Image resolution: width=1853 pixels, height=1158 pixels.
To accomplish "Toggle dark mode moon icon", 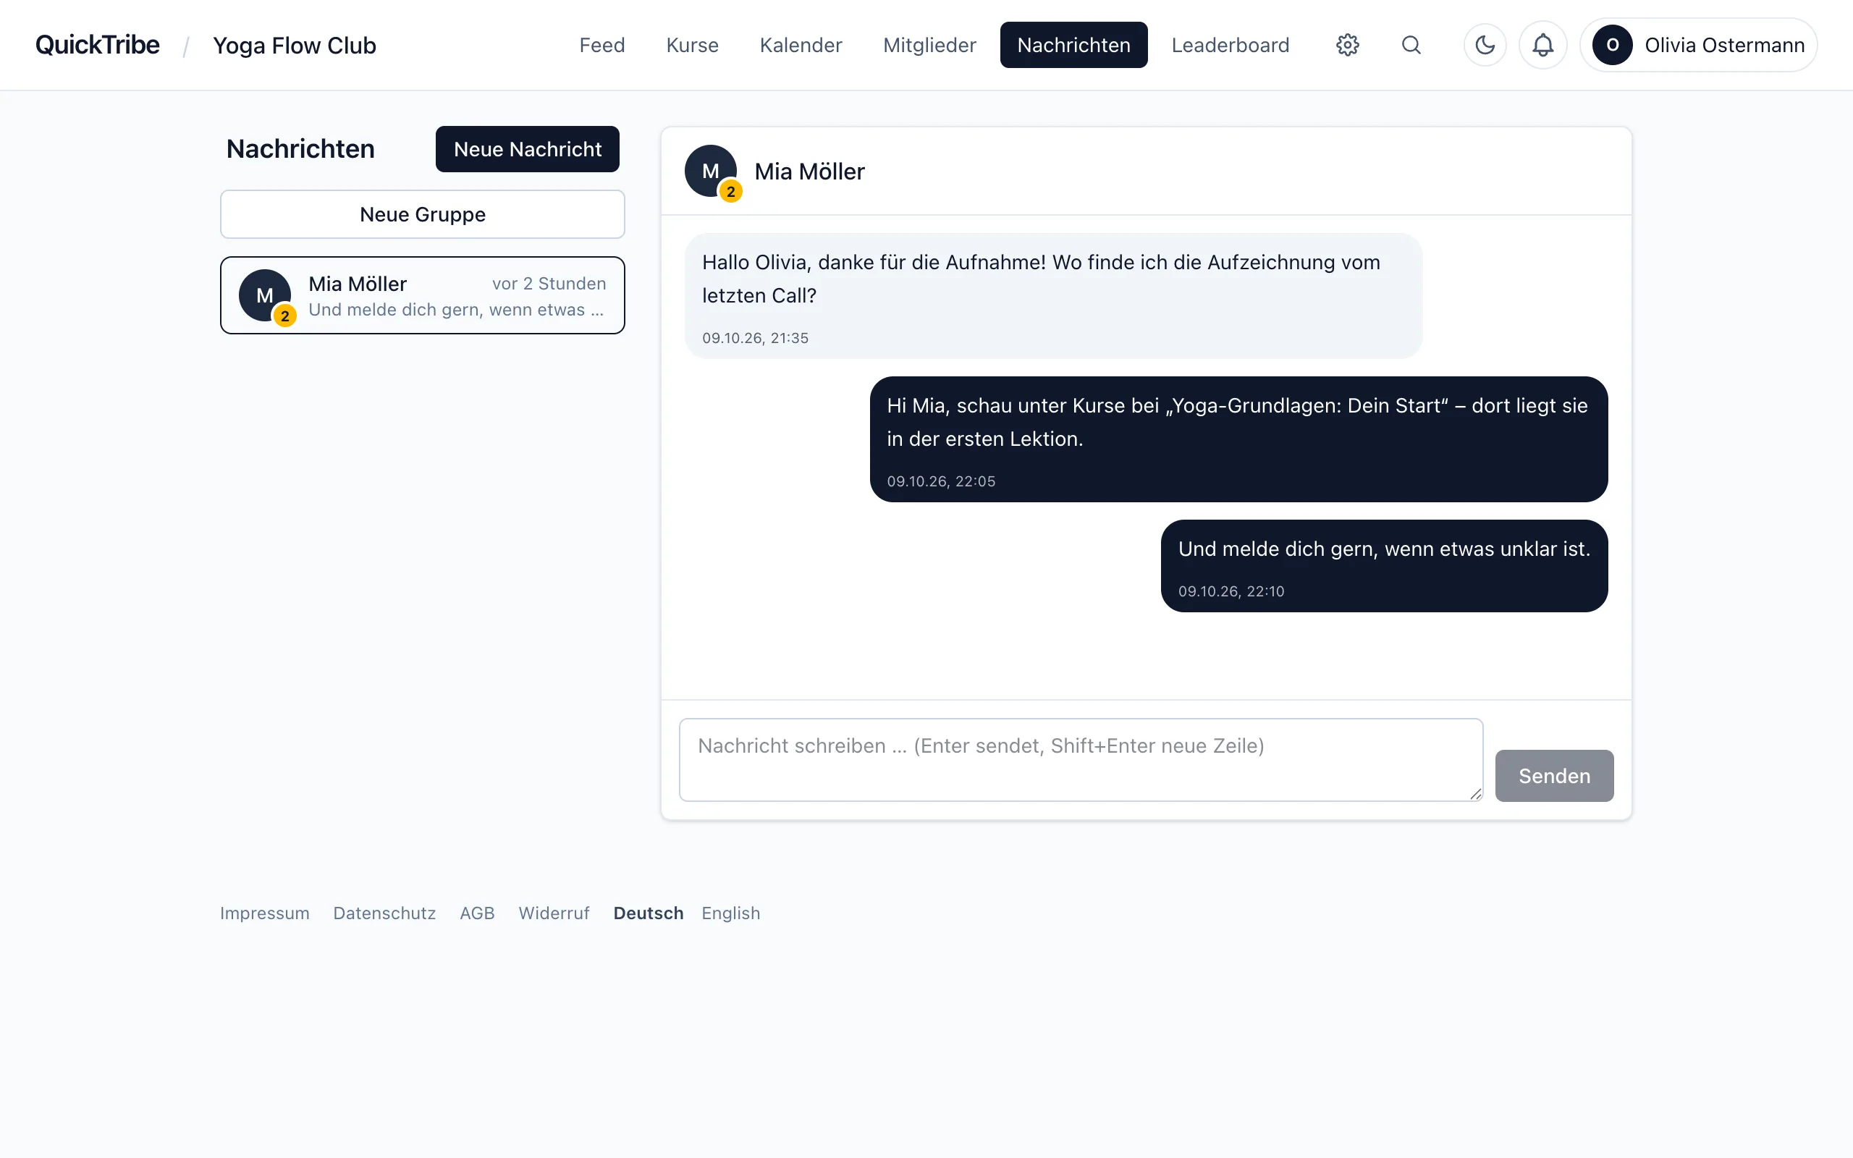I will pos(1485,45).
